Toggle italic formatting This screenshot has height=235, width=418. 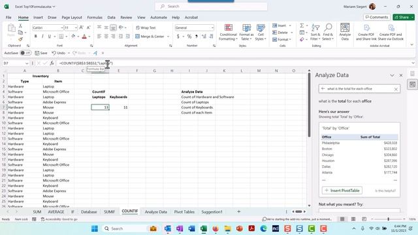[42, 37]
